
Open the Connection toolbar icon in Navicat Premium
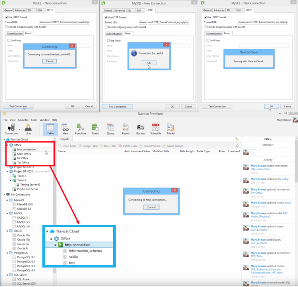tap(12, 129)
